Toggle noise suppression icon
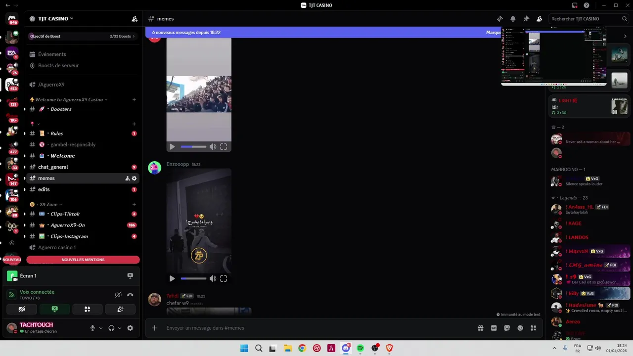The image size is (633, 356). coord(118,295)
